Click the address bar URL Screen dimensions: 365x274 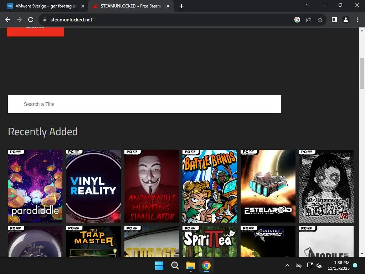coord(71,20)
